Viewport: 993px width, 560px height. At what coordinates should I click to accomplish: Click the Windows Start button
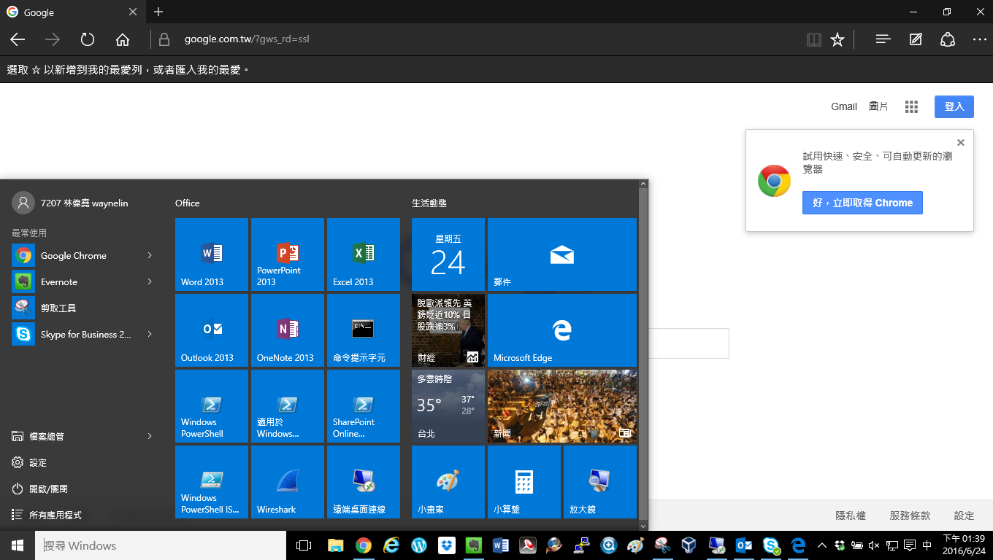pyautogui.click(x=18, y=545)
